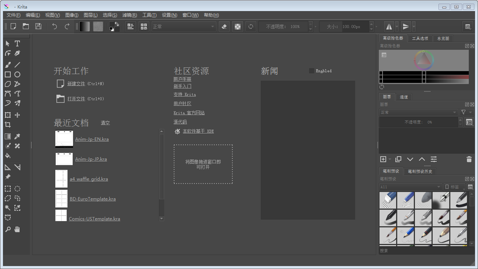Click the 不透明度 100% slider in toolbar
This screenshot has width=478, height=269.
[283, 27]
